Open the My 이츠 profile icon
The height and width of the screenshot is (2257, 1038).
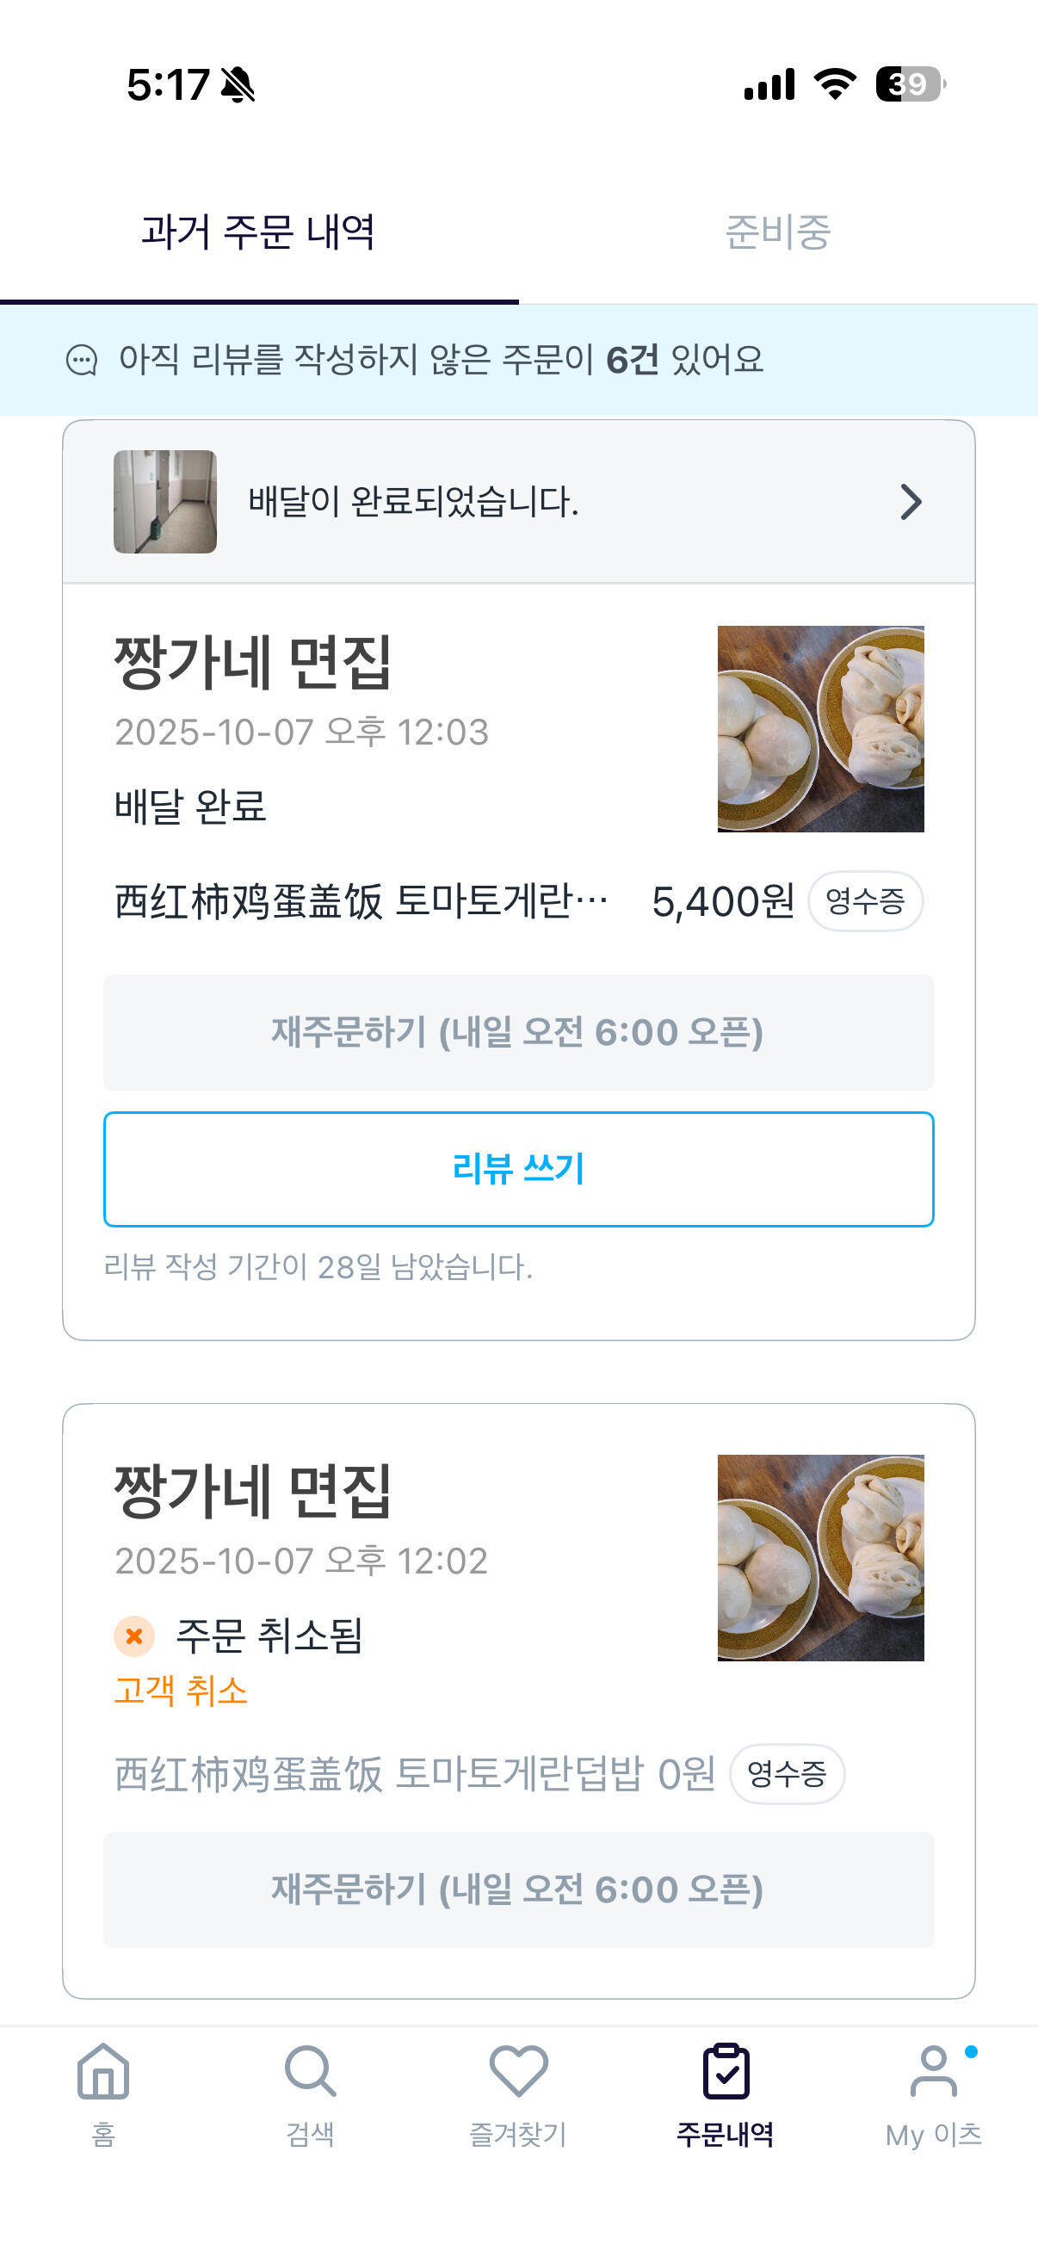click(x=933, y=2072)
